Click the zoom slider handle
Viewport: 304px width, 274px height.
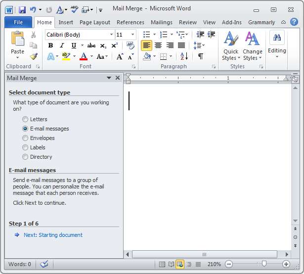coord(264,264)
